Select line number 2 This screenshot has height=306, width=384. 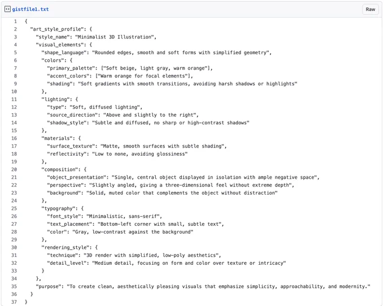click(15, 29)
